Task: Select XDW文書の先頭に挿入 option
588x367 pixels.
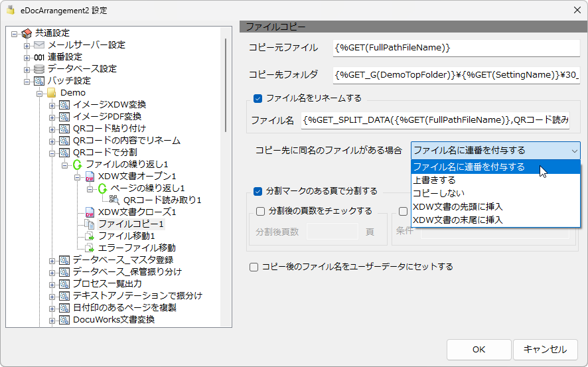Action: (495, 206)
